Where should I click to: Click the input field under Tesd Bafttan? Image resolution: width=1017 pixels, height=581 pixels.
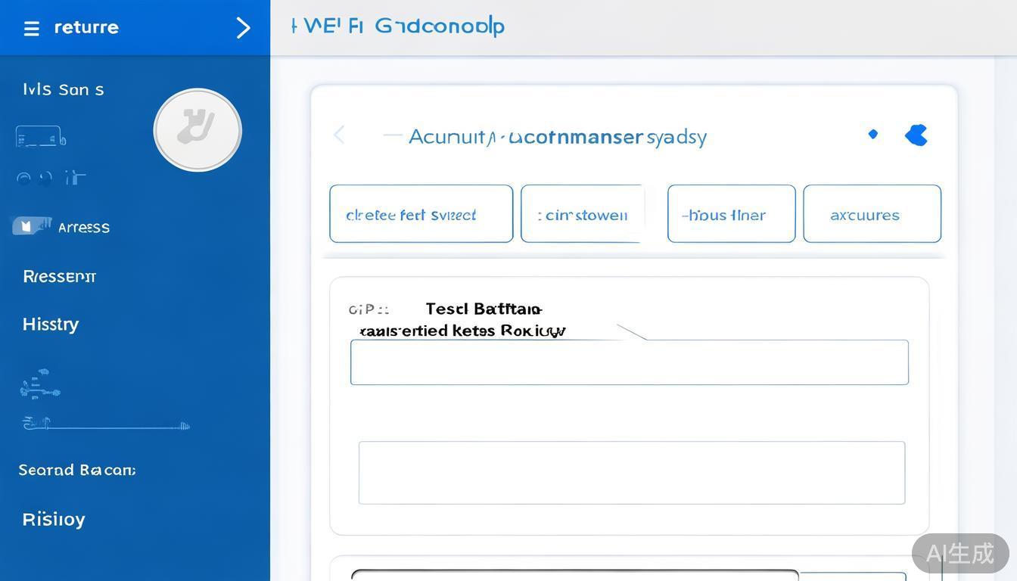tap(629, 362)
